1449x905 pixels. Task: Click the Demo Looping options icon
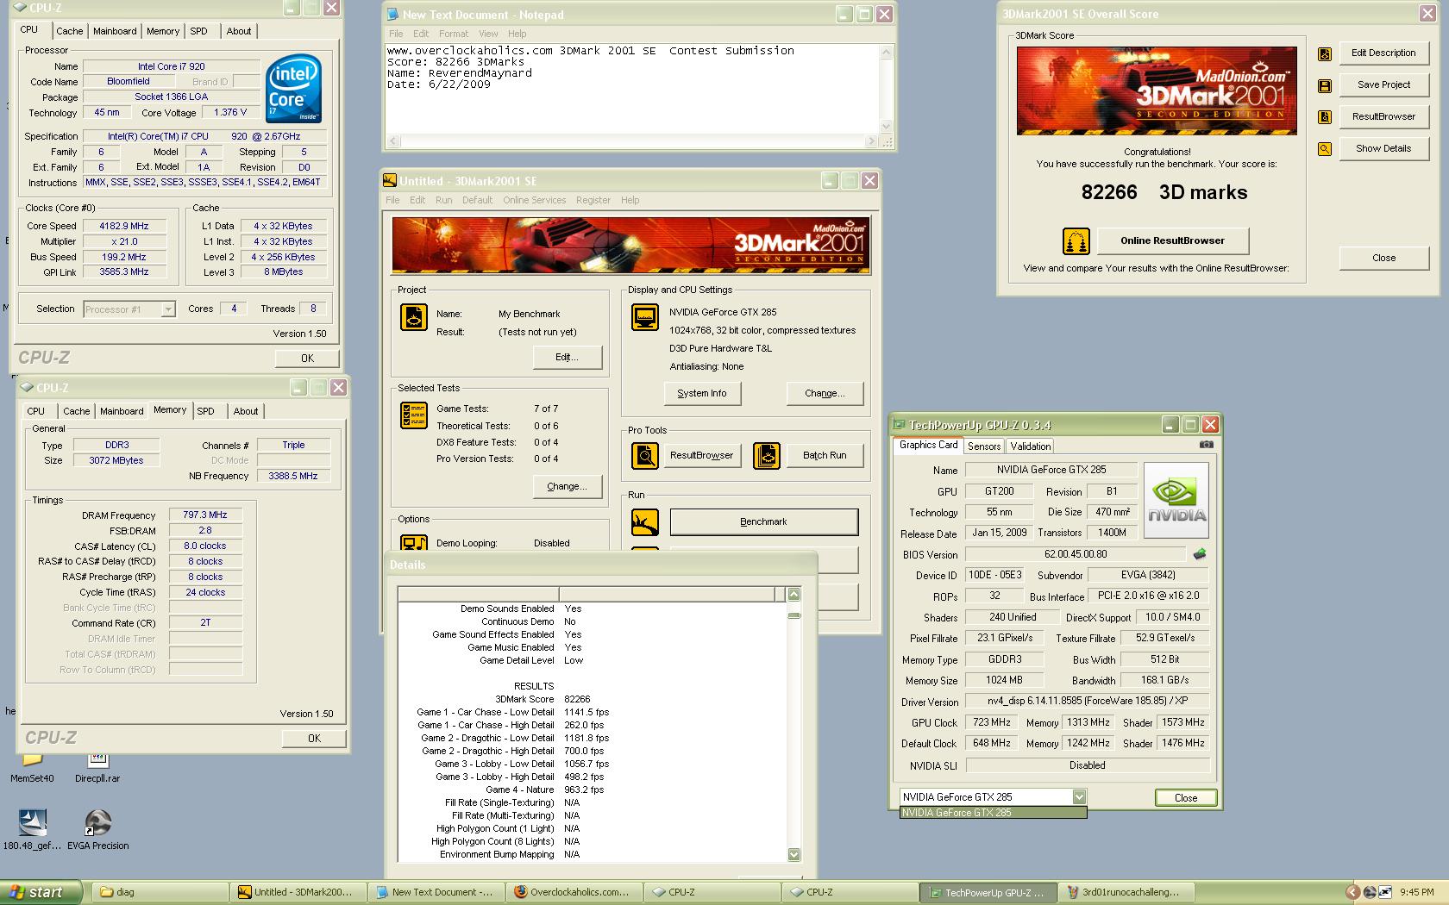(x=414, y=544)
